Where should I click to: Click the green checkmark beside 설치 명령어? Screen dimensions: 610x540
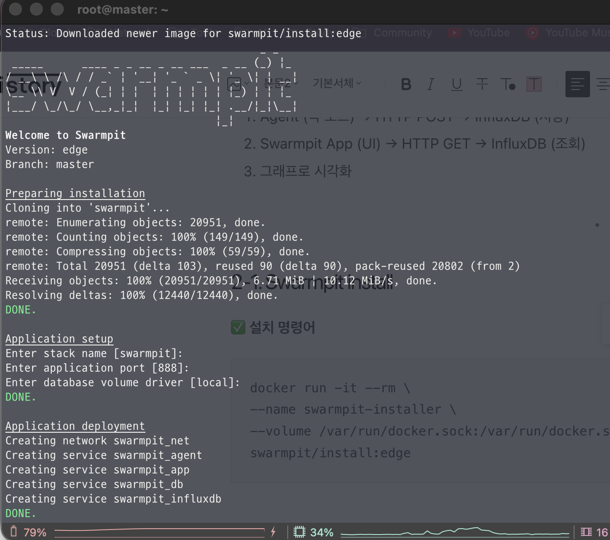(x=238, y=327)
